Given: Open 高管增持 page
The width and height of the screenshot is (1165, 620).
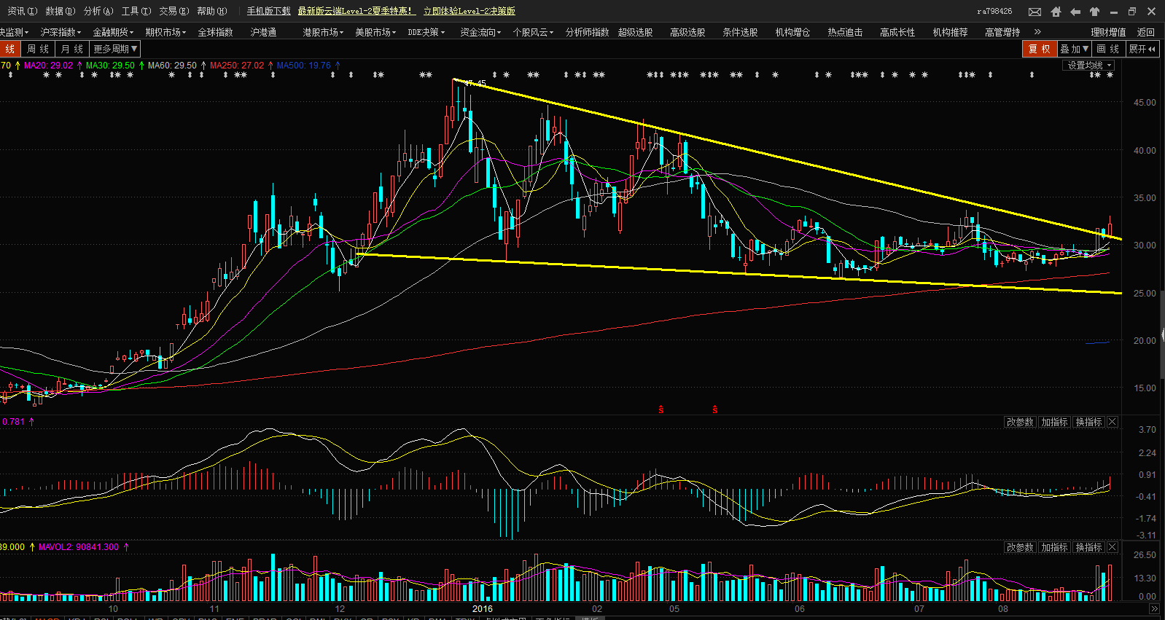Looking at the screenshot, I should click(1002, 32).
